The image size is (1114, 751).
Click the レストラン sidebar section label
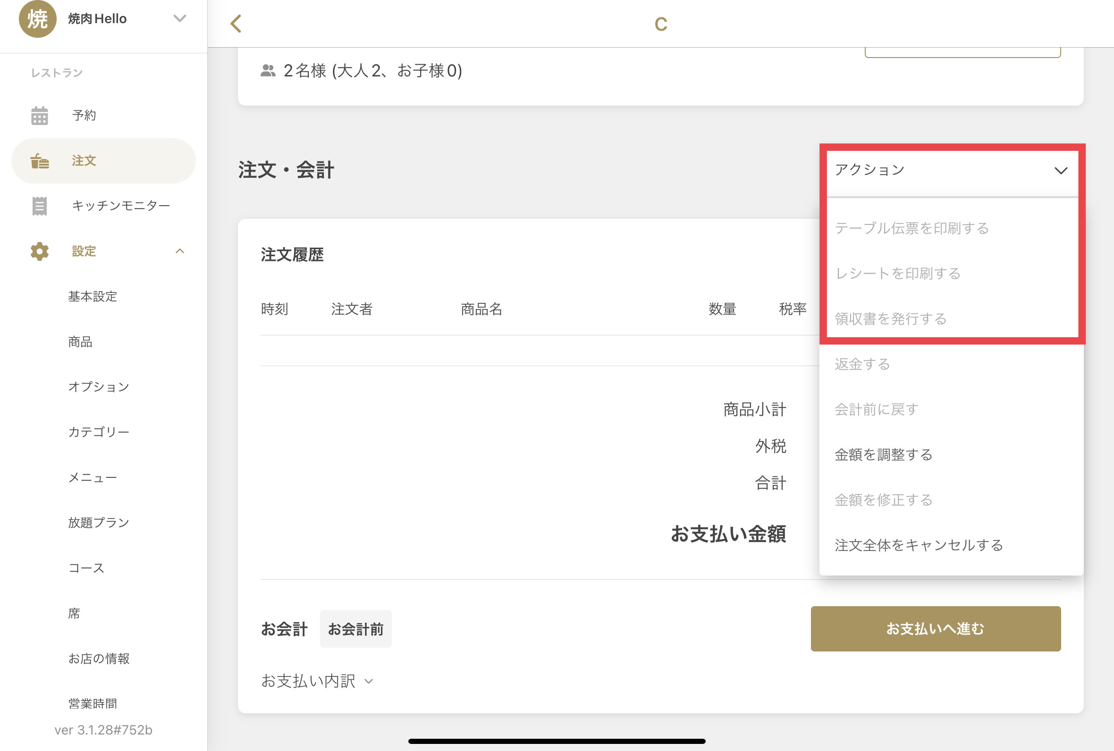pyautogui.click(x=57, y=73)
